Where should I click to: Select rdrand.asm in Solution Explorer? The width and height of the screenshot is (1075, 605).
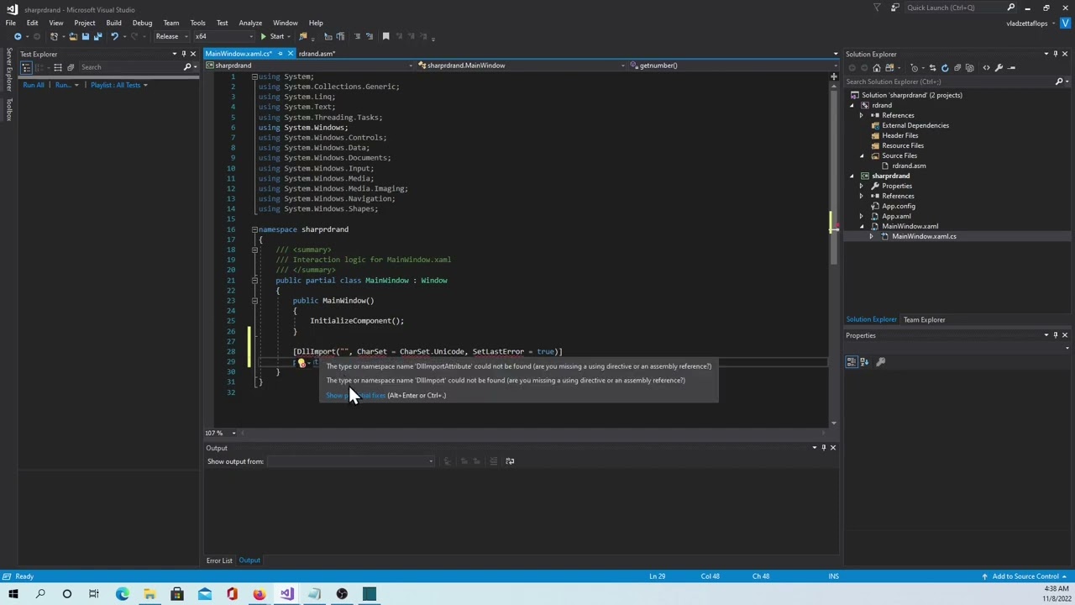click(909, 166)
